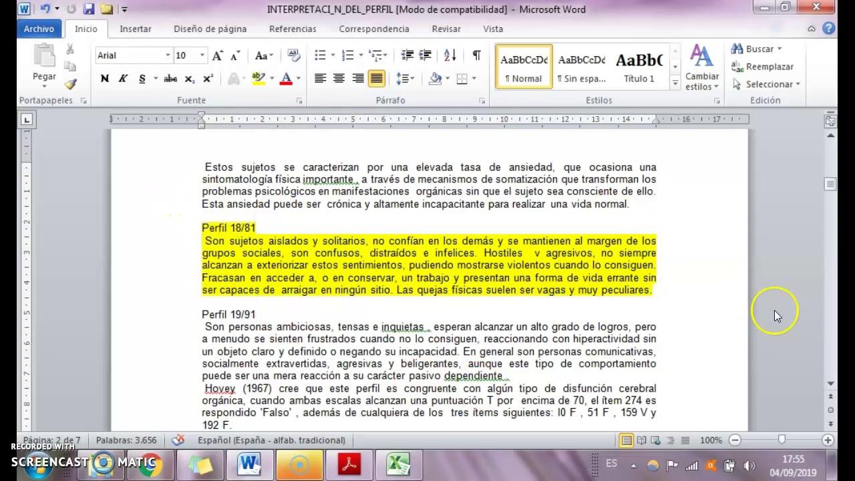855x481 pixels.
Task: Open Excel from the Windows taskbar
Action: (x=398, y=464)
